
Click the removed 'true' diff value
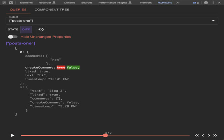pos(61,68)
